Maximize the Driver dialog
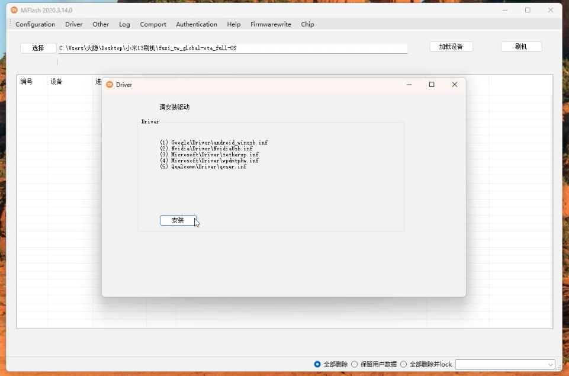Image resolution: width=569 pixels, height=376 pixels. coord(432,85)
